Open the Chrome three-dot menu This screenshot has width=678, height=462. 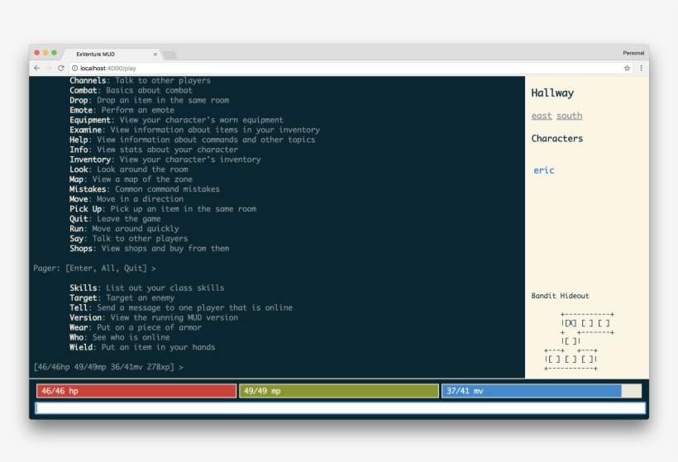pos(641,68)
